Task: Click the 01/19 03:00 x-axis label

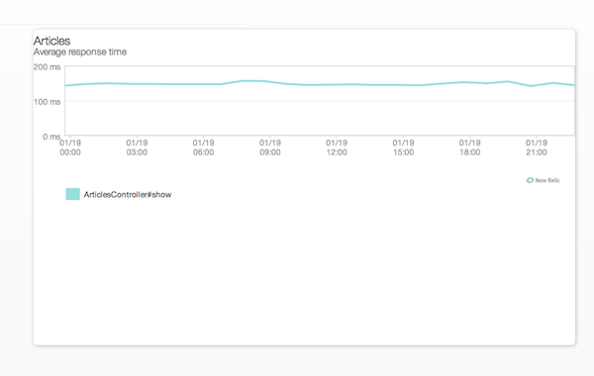Action: [x=137, y=147]
